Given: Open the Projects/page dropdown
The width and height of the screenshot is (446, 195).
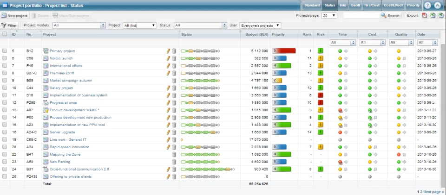Looking at the screenshot, I should (x=329, y=16).
